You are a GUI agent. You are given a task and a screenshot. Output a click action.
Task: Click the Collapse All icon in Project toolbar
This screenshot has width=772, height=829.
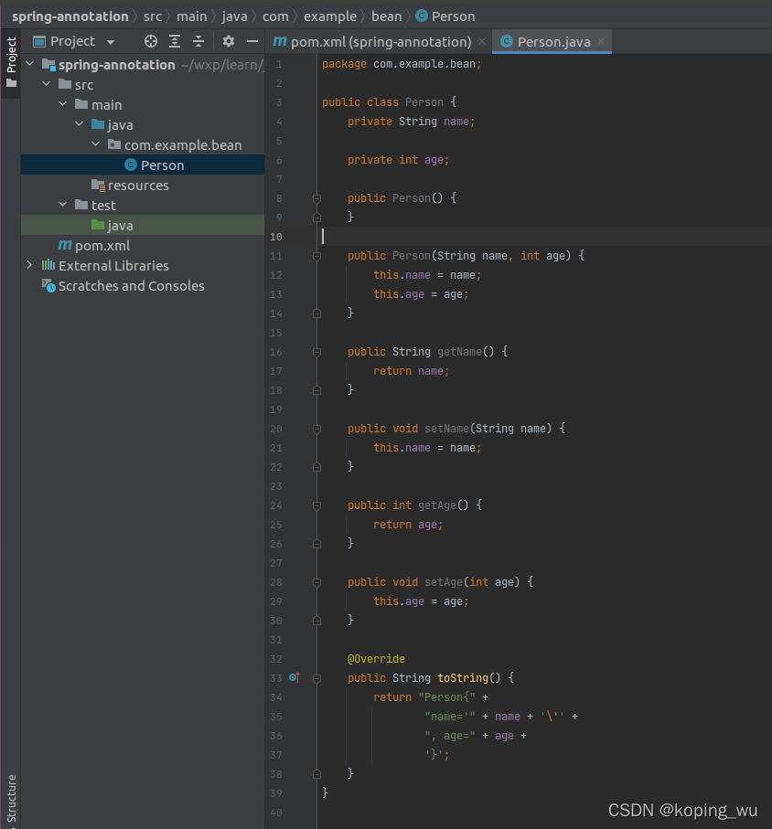tap(198, 41)
